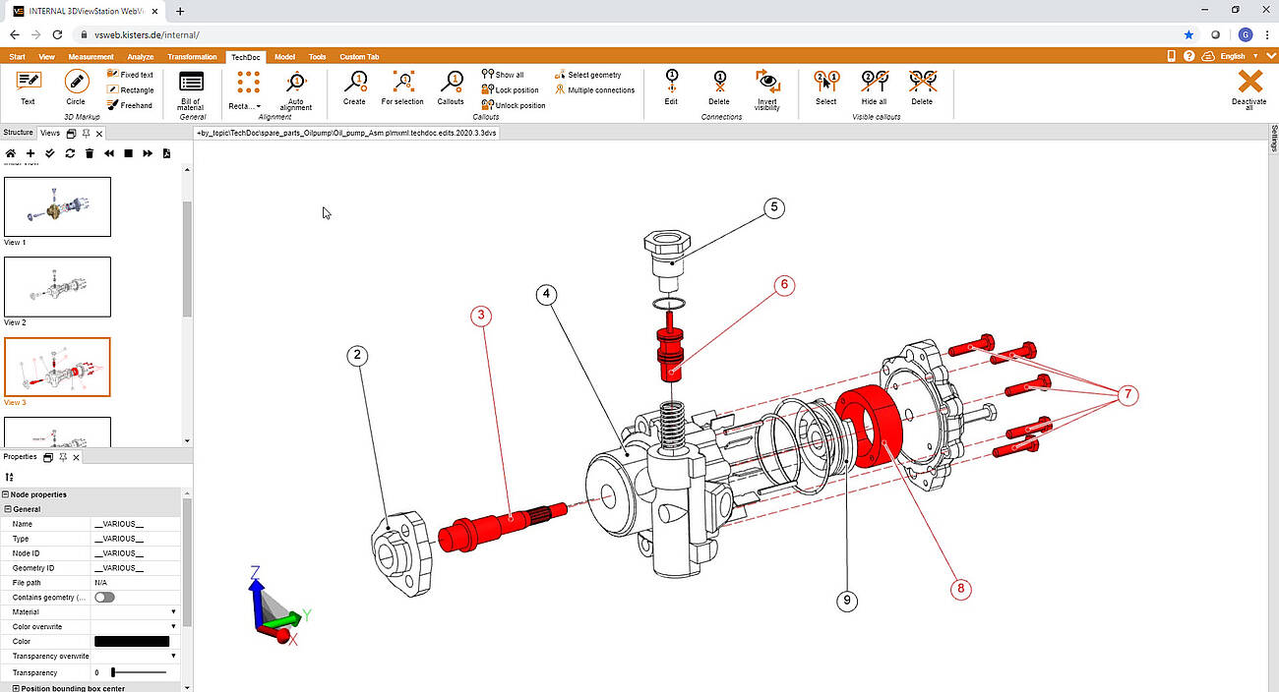
Task: Choose the Rectangle markup tool
Action: point(131,89)
